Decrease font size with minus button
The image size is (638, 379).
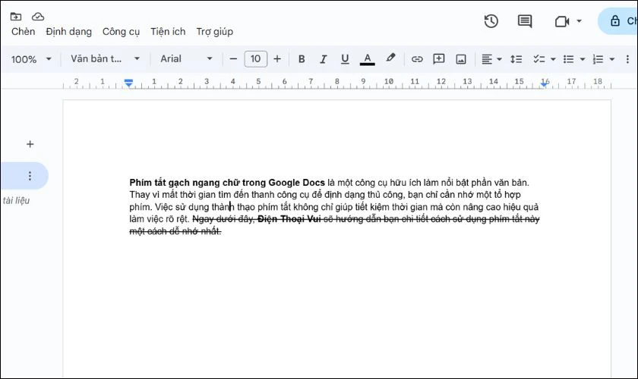pos(233,59)
